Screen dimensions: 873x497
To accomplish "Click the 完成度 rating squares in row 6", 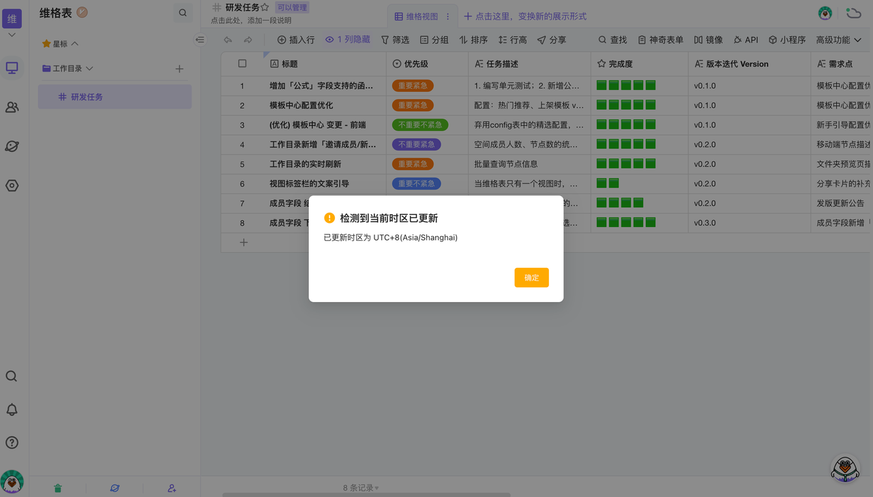I will pyautogui.click(x=608, y=183).
